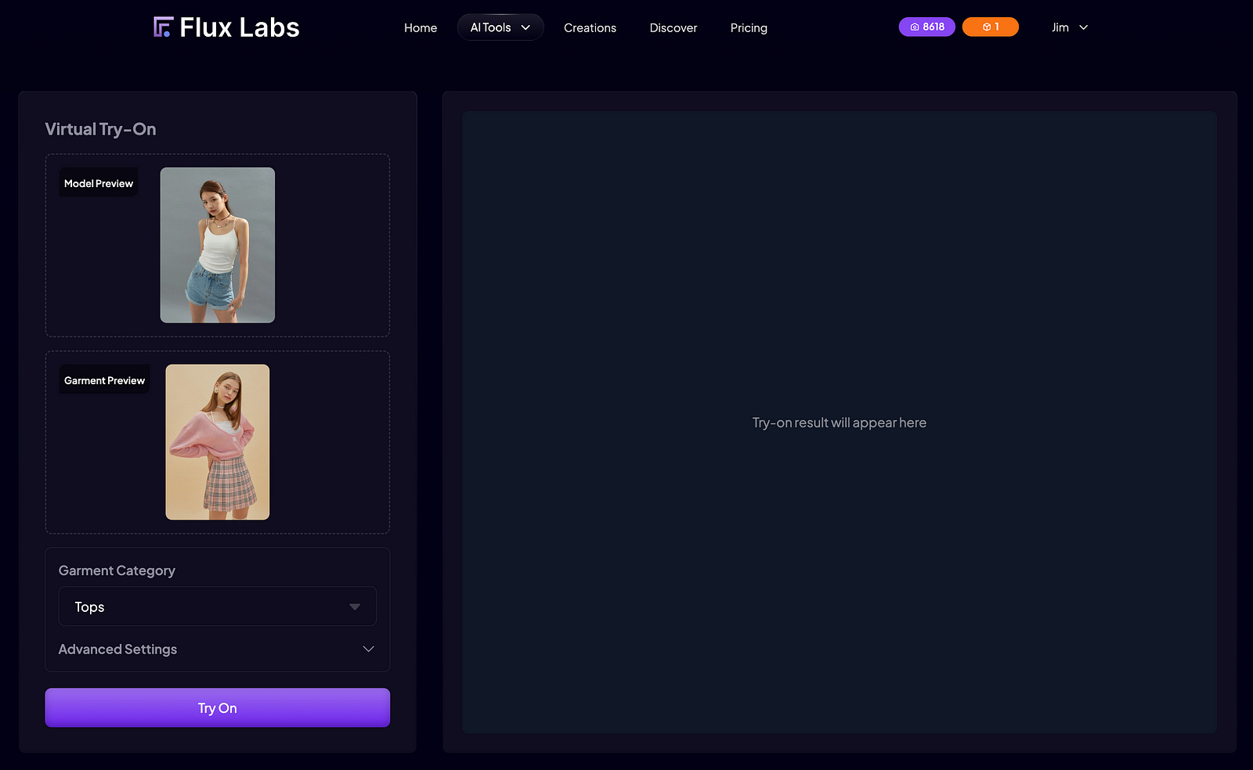Click the pink sweater garment thumbnail

pos(218,442)
